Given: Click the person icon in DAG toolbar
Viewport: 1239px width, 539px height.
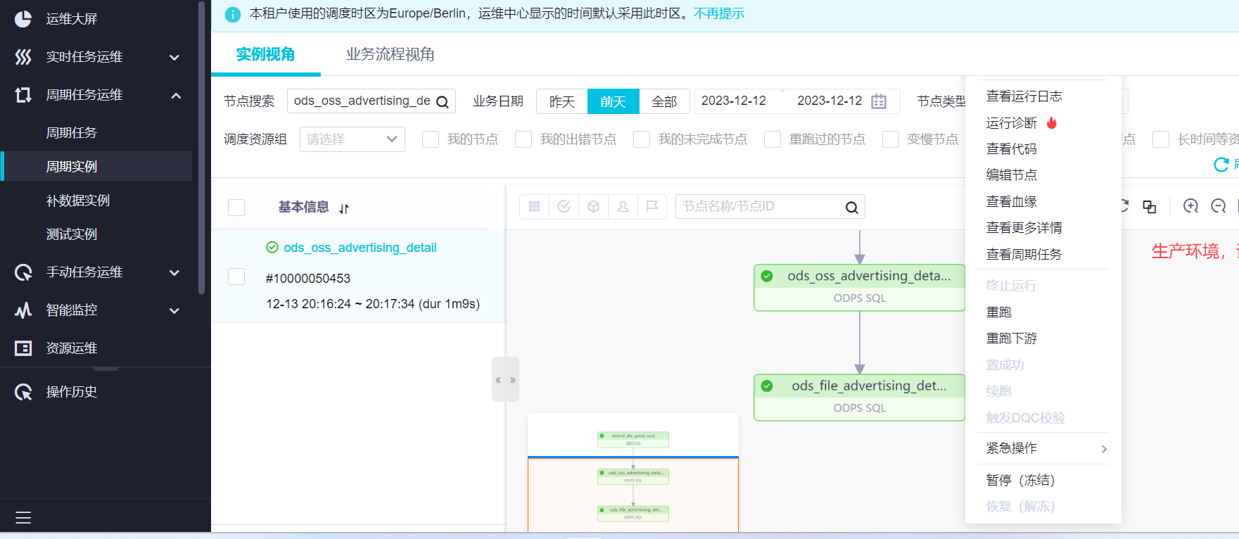Looking at the screenshot, I should (x=623, y=207).
